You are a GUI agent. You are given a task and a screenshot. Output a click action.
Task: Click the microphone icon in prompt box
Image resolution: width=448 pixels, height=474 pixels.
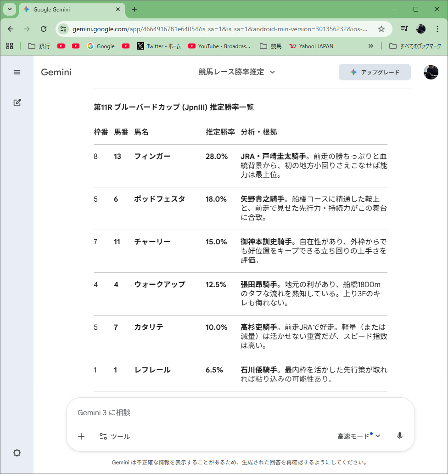click(399, 435)
